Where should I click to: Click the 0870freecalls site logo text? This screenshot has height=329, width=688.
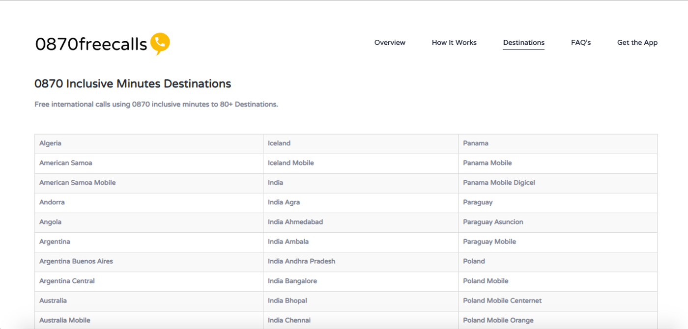pos(91,45)
